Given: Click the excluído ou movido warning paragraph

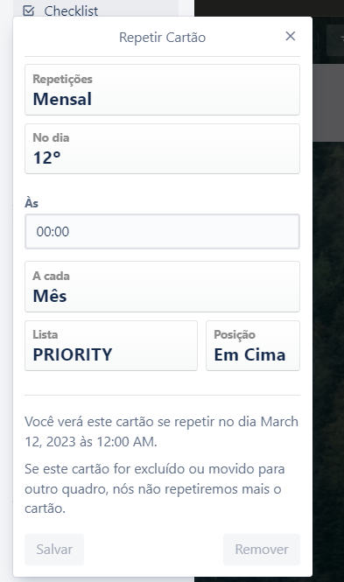Looking at the screenshot, I should tap(154, 488).
